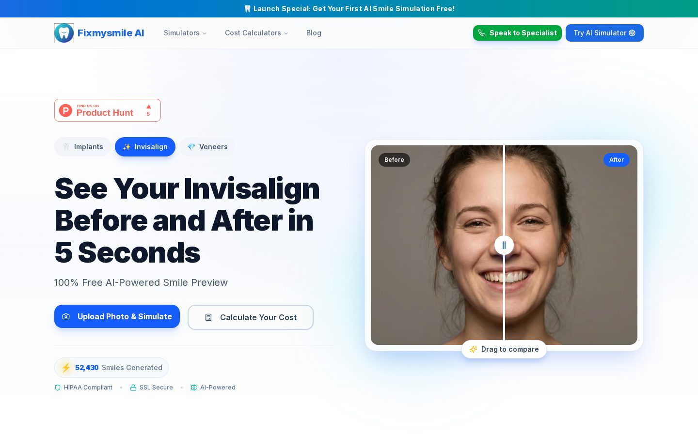Click the before side of the face photo

click(x=437, y=245)
